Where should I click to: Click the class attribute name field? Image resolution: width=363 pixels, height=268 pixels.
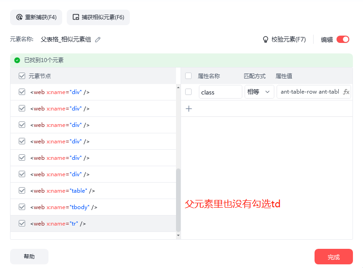pyautogui.click(x=220, y=92)
